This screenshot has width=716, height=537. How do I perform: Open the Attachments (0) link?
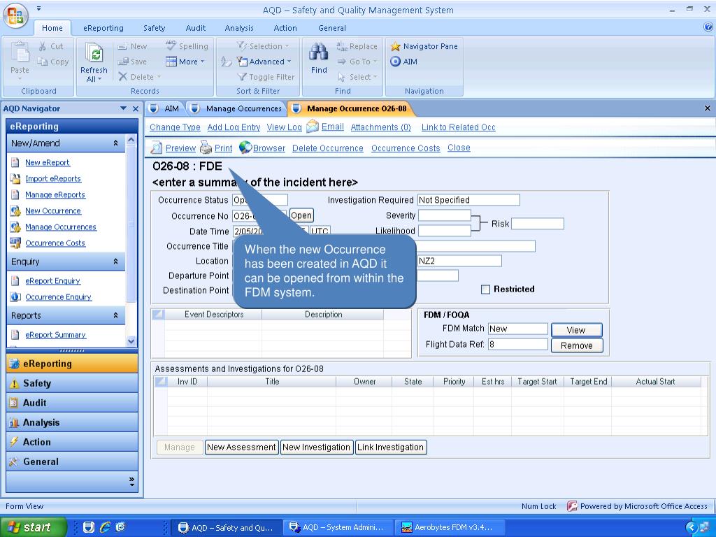[x=381, y=127]
